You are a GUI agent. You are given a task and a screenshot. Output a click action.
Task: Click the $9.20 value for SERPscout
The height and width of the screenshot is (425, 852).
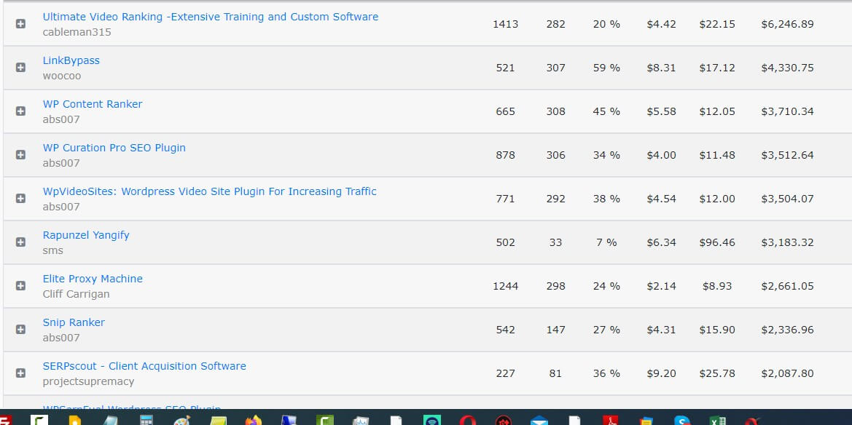(661, 373)
